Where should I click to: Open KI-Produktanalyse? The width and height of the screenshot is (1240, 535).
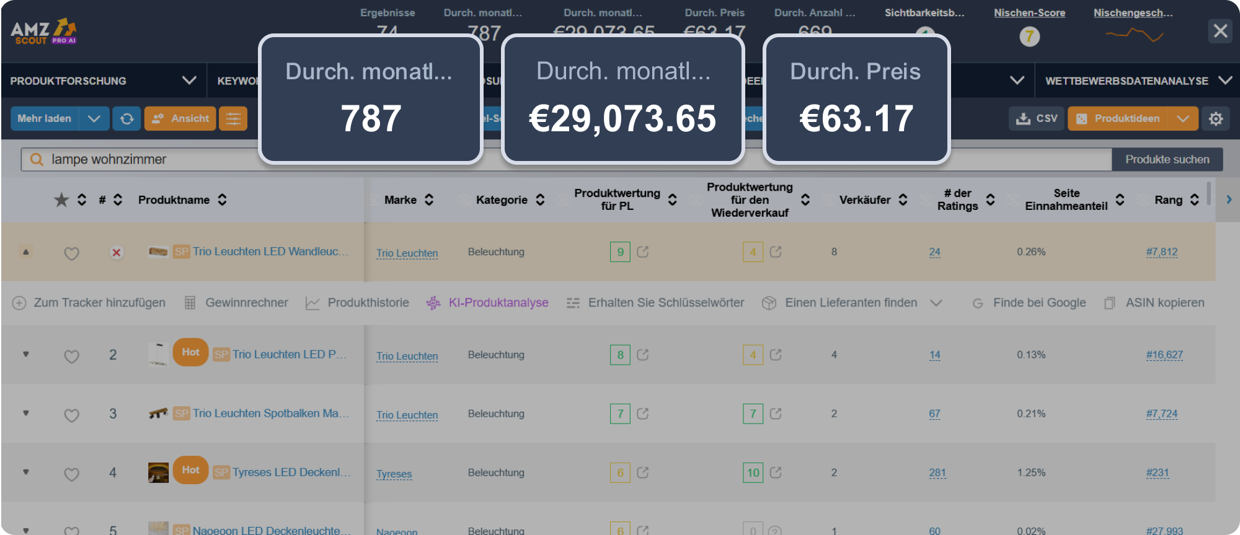pyautogui.click(x=487, y=303)
